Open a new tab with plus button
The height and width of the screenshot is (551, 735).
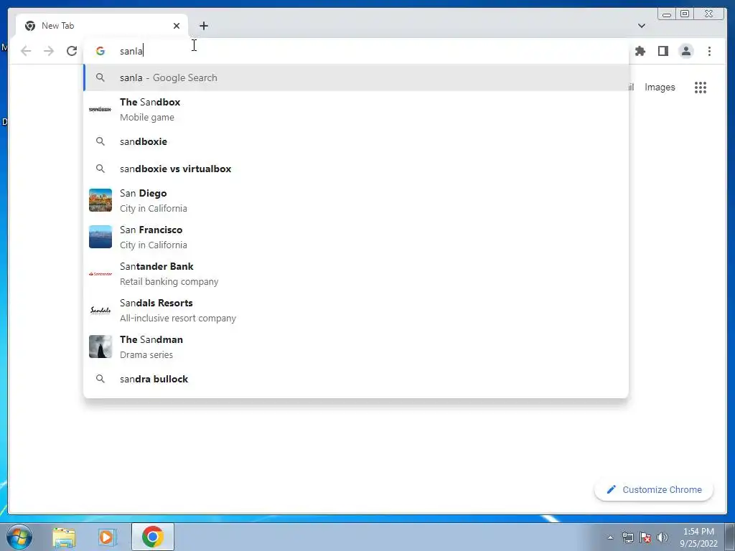click(203, 26)
